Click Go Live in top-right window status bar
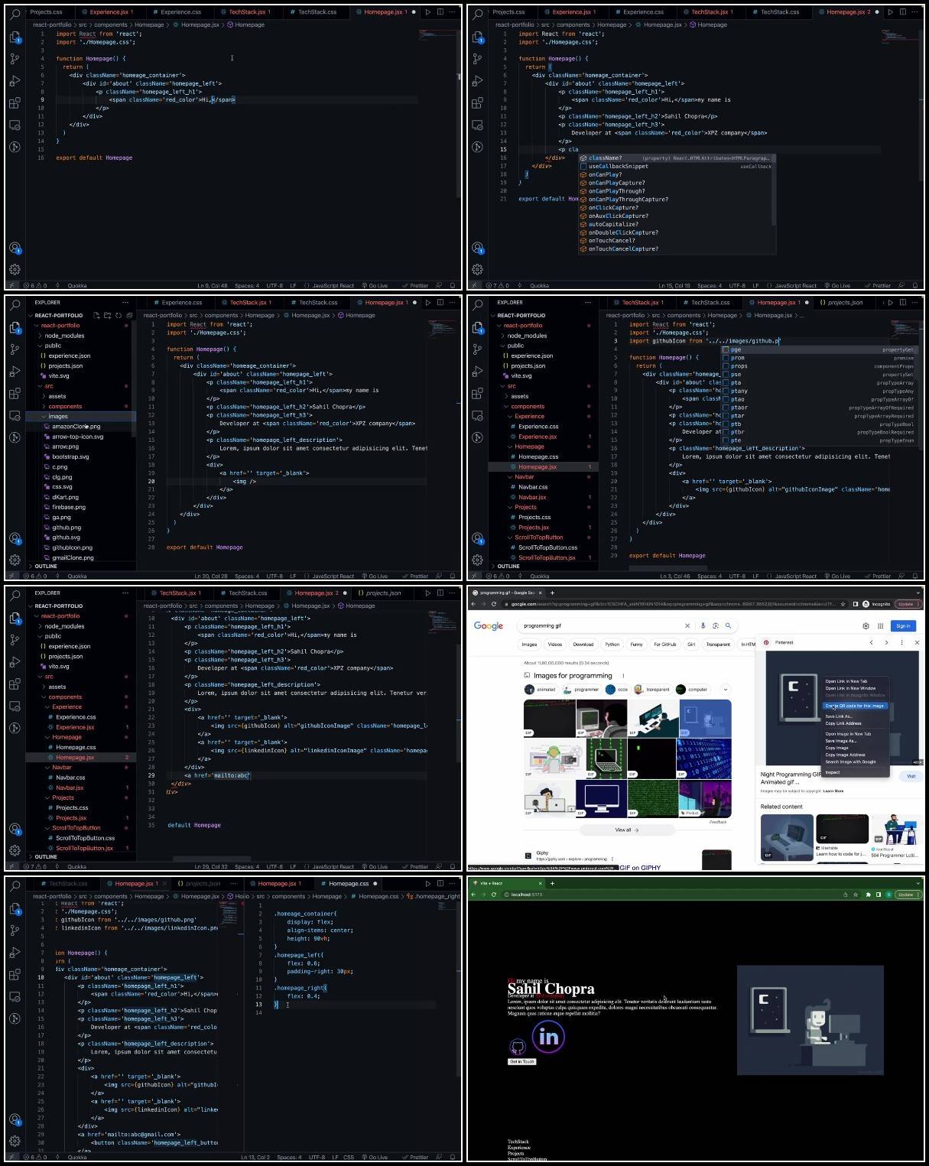 coord(838,286)
